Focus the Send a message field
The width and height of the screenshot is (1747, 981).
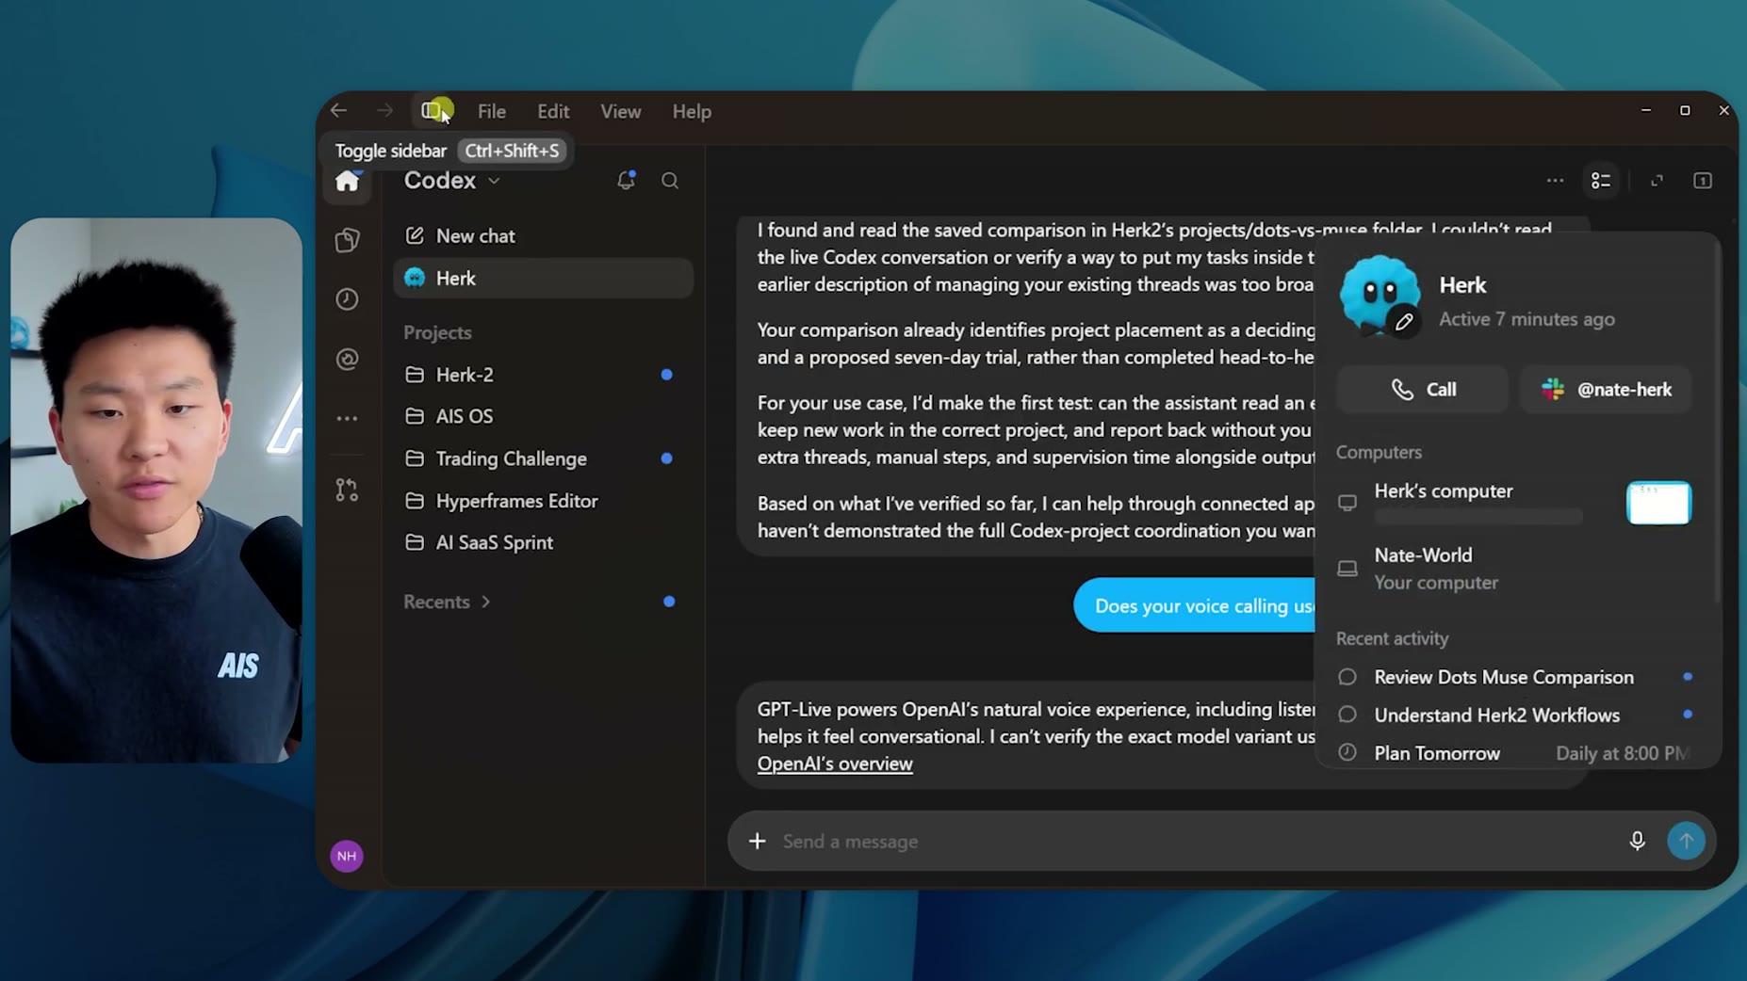(1197, 842)
